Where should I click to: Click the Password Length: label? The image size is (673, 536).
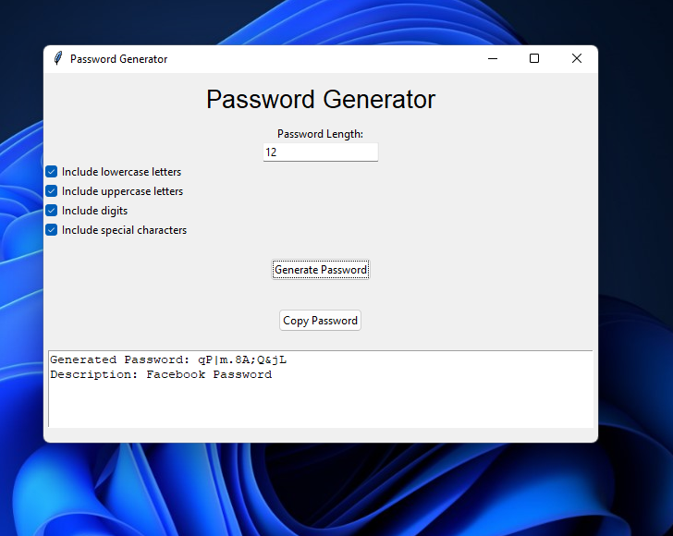click(x=320, y=134)
